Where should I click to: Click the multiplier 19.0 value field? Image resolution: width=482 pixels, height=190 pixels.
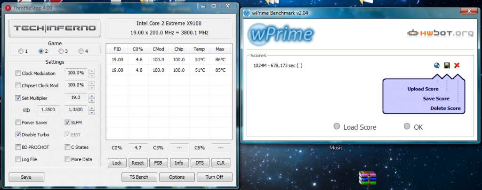tap(76, 98)
